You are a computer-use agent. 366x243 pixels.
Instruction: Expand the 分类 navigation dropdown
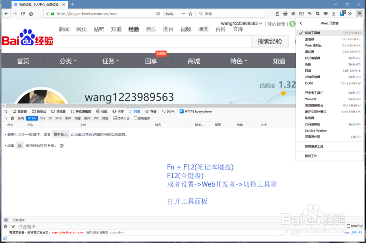(67, 61)
